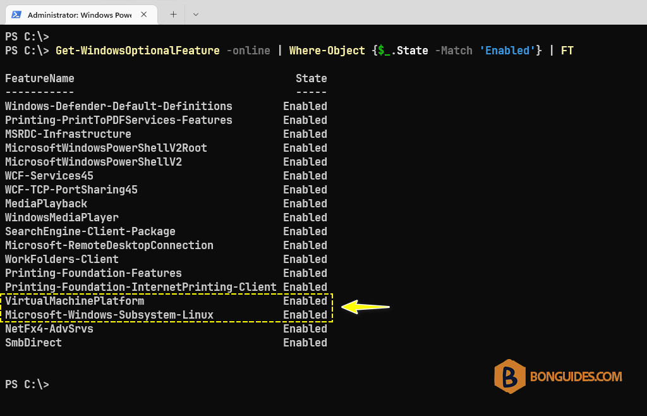Select the VirtualMachinePlatform feature name

[75, 301]
